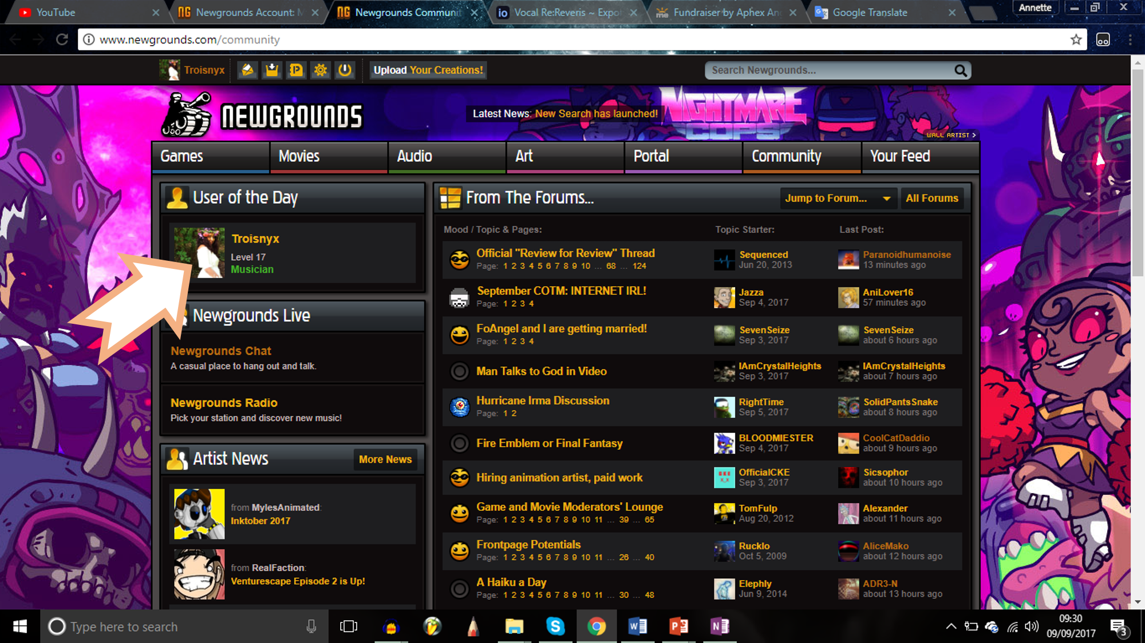1145x643 pixels.
Task: Open 'FoAngel and I are getting married!' thread
Action: click(562, 328)
